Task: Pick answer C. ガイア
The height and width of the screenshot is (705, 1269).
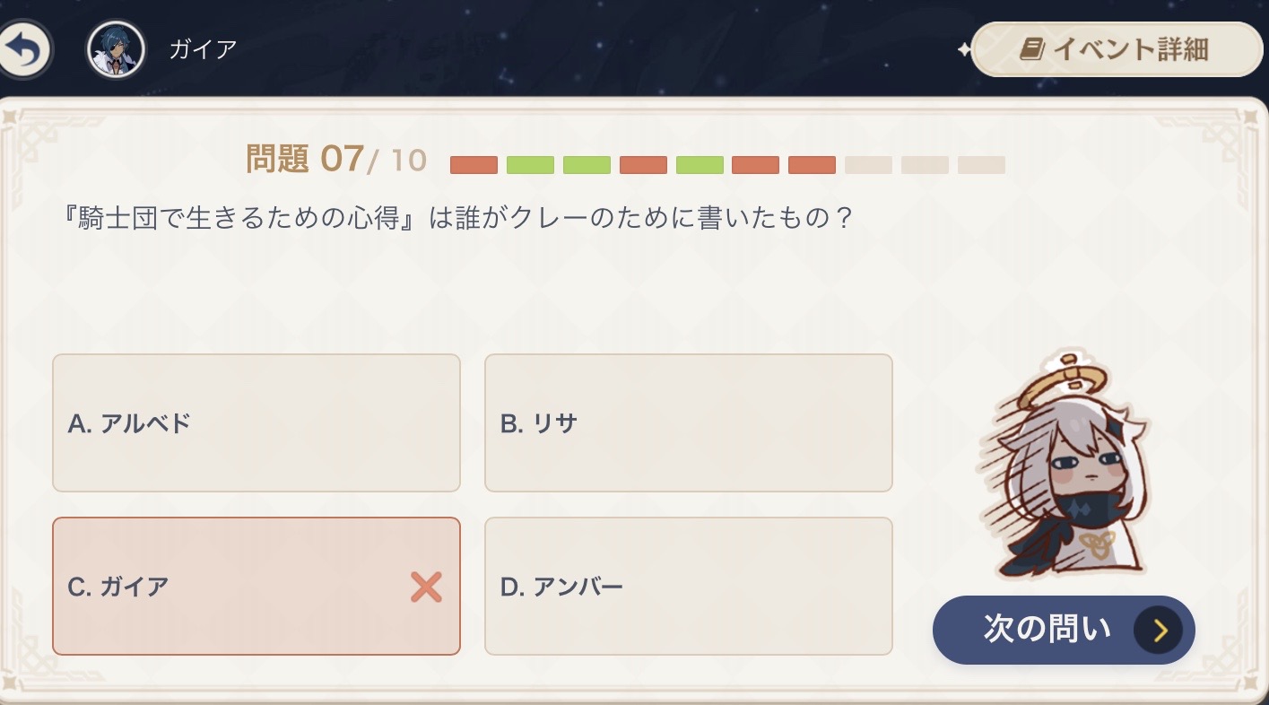Action: tap(256, 587)
